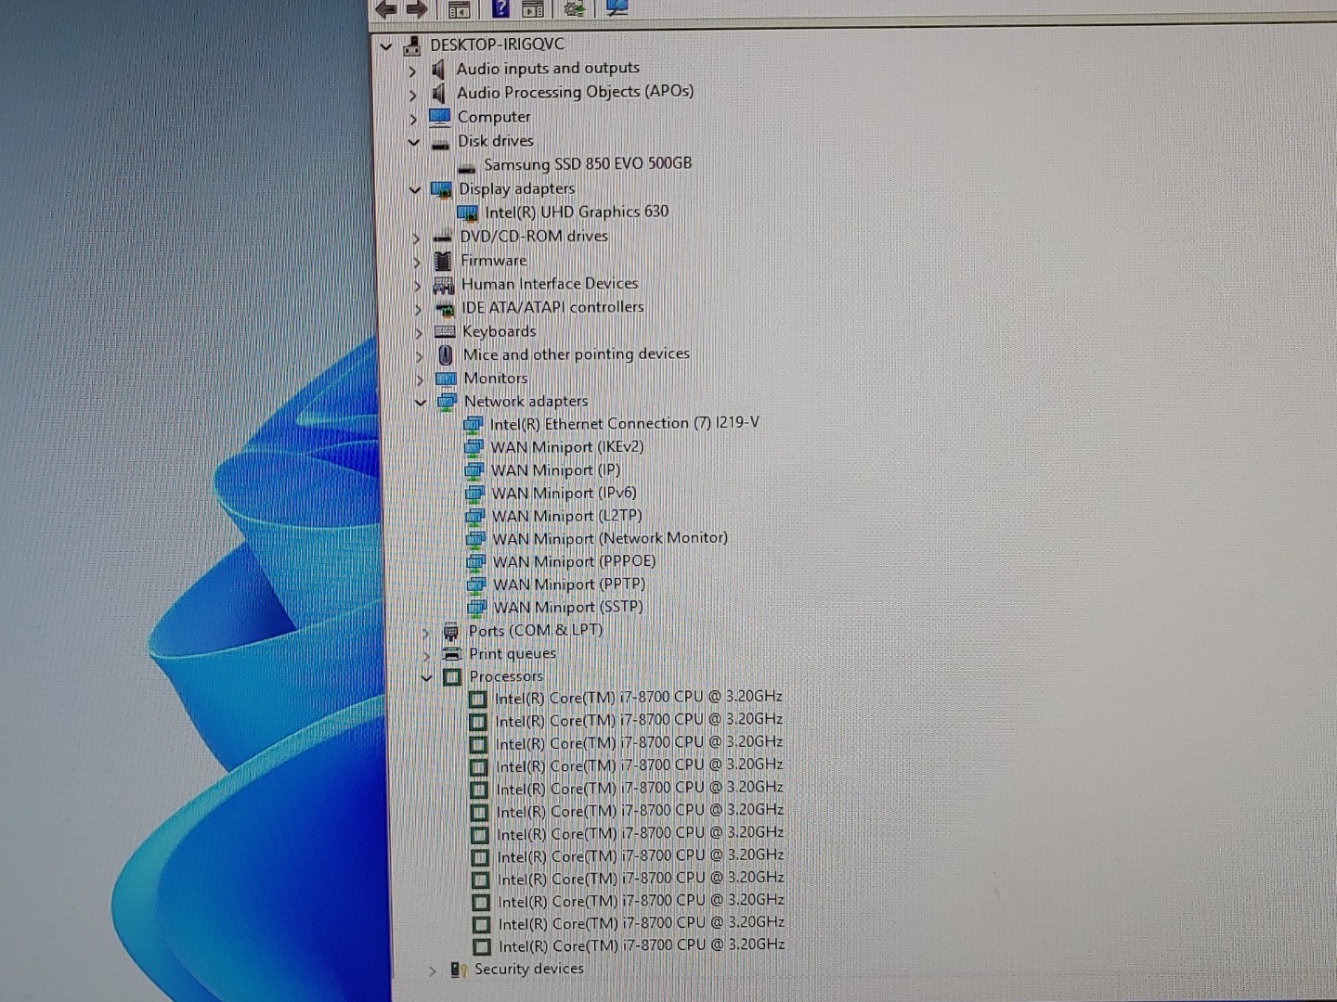Click the scan for hardware changes monitor icon
The image size is (1337, 1002).
pyautogui.click(x=617, y=7)
